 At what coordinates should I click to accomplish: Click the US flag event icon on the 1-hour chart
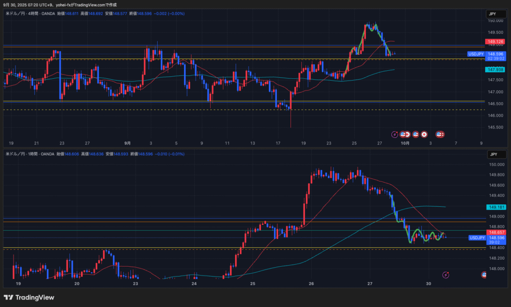pos(484,275)
